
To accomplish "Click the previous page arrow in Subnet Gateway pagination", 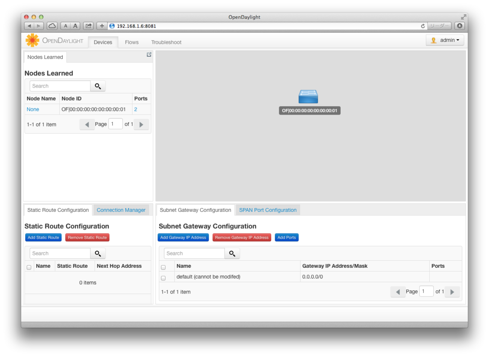I will (x=398, y=292).
